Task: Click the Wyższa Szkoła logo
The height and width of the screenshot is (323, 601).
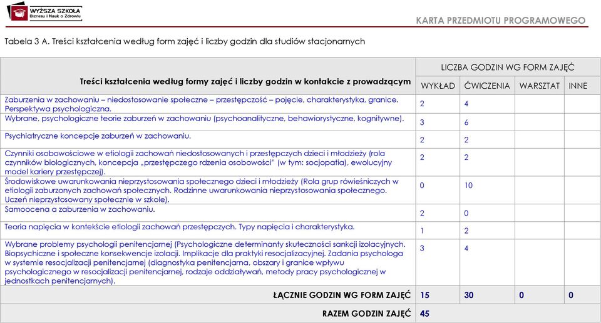Action: [44, 12]
